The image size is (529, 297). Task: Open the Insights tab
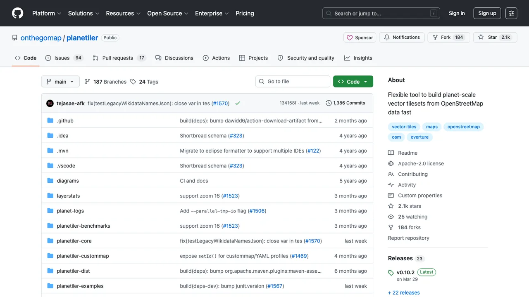(x=358, y=58)
